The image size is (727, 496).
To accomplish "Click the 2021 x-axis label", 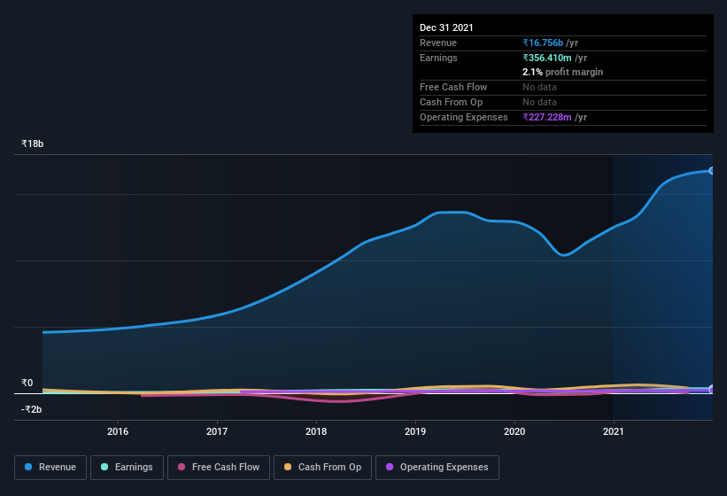I will point(614,431).
